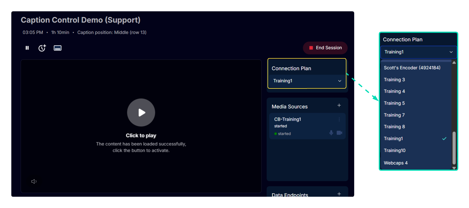This screenshot has height=208, width=469.
Task: Mute the player volume speaker icon
Action: [x=34, y=181]
